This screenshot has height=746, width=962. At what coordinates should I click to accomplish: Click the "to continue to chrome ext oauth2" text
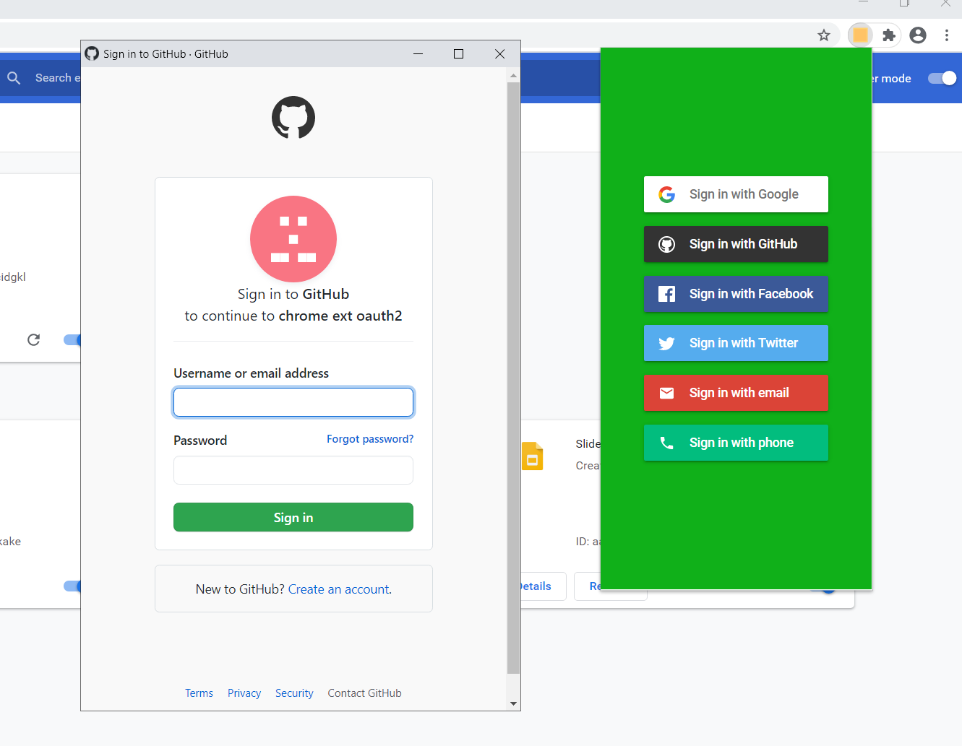click(x=293, y=316)
